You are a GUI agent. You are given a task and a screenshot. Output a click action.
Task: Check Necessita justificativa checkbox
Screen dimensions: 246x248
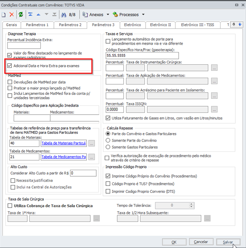click(13, 181)
